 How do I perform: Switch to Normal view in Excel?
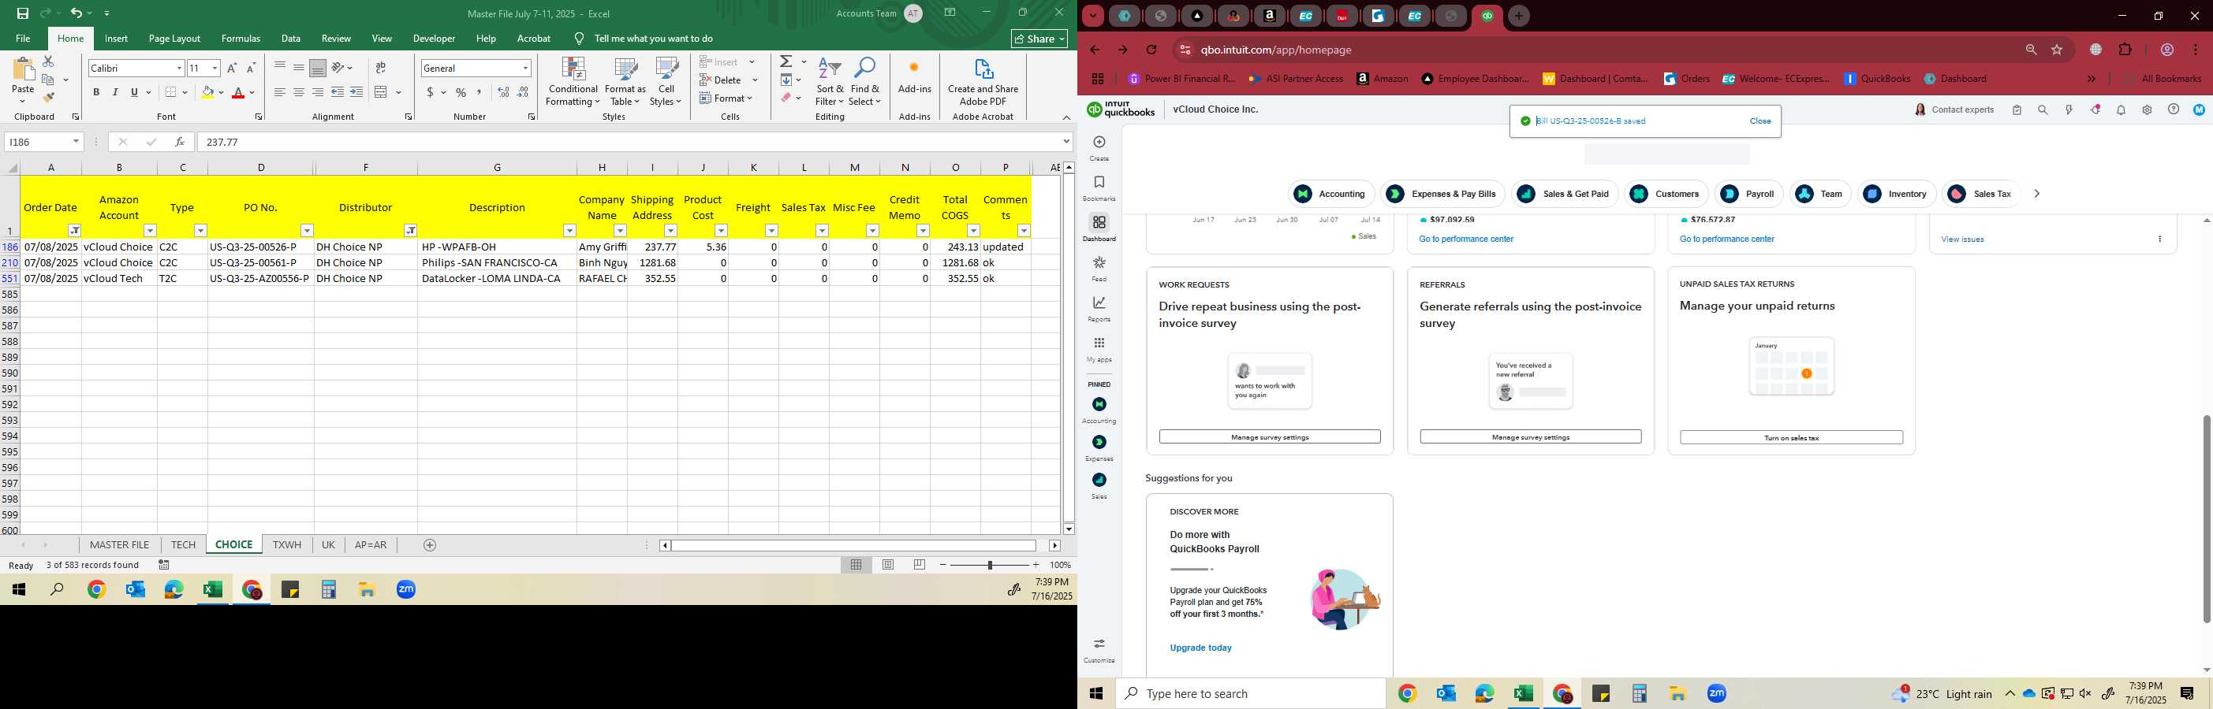(x=856, y=565)
